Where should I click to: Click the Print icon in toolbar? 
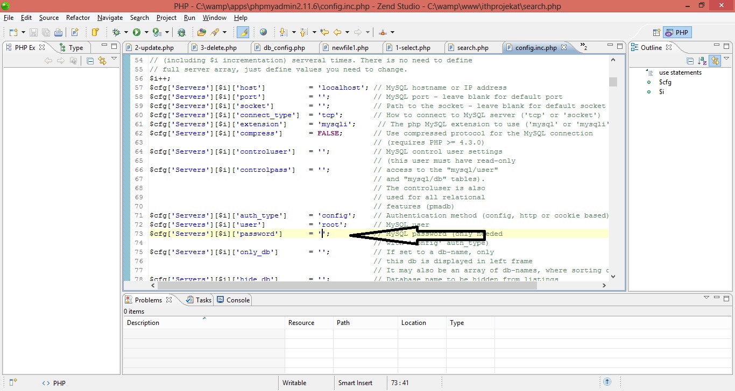click(58, 32)
